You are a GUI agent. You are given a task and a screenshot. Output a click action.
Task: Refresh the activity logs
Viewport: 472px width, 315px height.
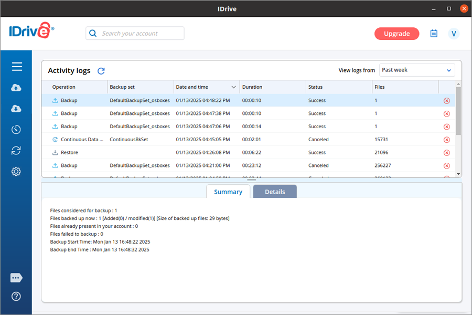tap(101, 71)
